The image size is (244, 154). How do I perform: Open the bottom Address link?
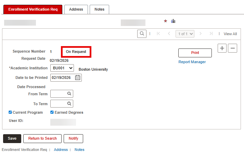61,150
